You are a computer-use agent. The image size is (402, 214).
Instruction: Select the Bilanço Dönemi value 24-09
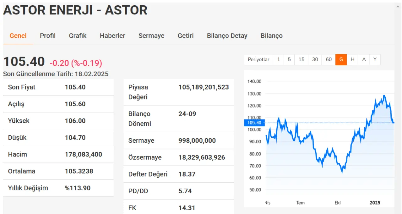coord(187,114)
